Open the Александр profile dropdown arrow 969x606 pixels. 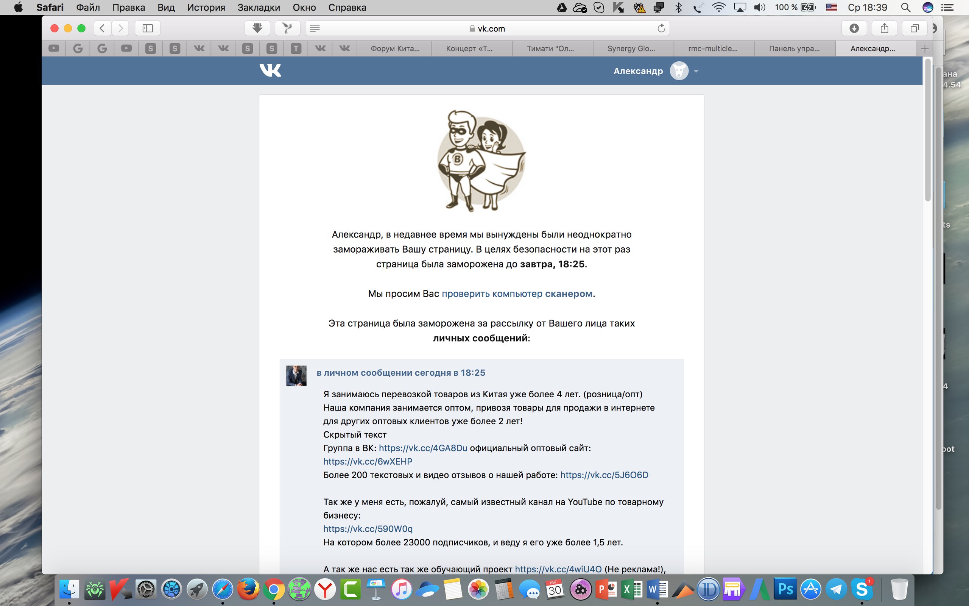point(696,71)
